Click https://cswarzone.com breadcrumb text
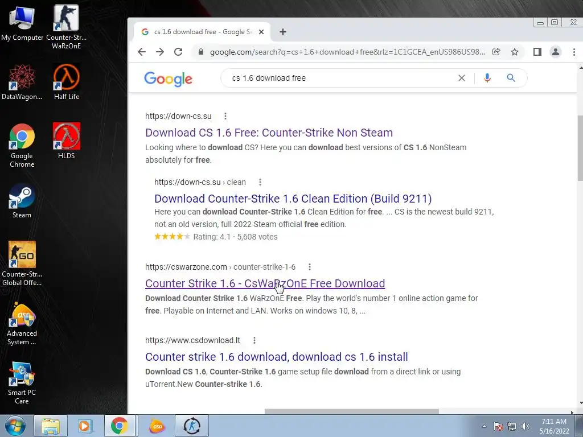583x437 pixels. coord(220,267)
